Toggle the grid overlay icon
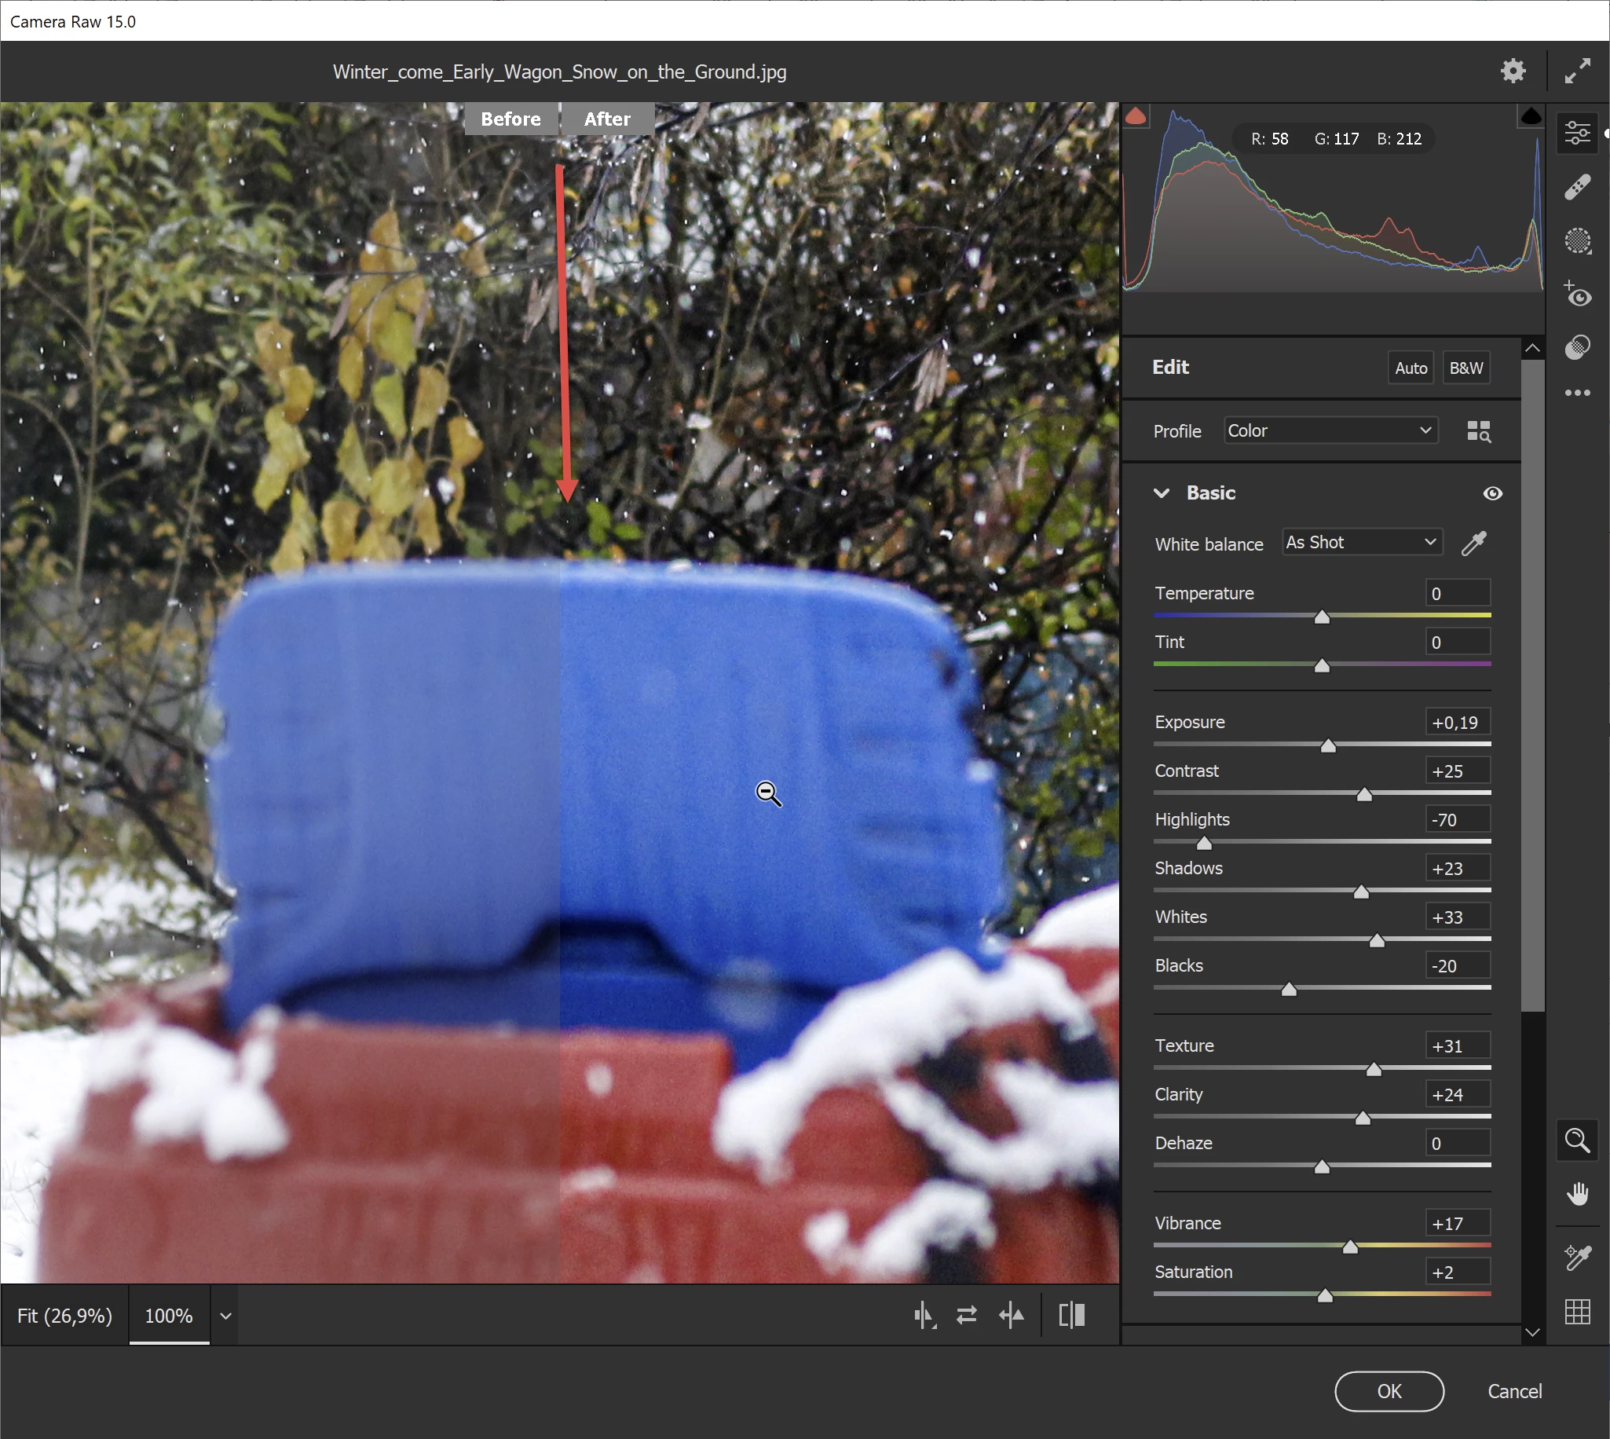The width and height of the screenshot is (1610, 1439). click(x=1577, y=1312)
